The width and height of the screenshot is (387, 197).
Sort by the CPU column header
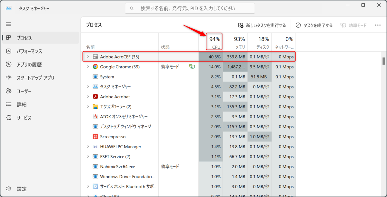[211, 42]
